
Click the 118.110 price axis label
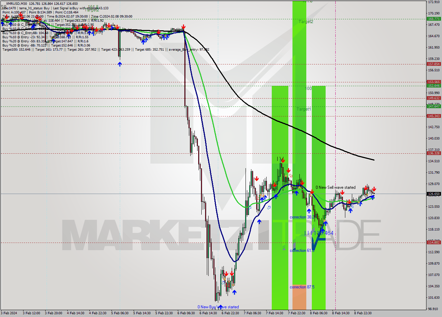click(x=434, y=229)
